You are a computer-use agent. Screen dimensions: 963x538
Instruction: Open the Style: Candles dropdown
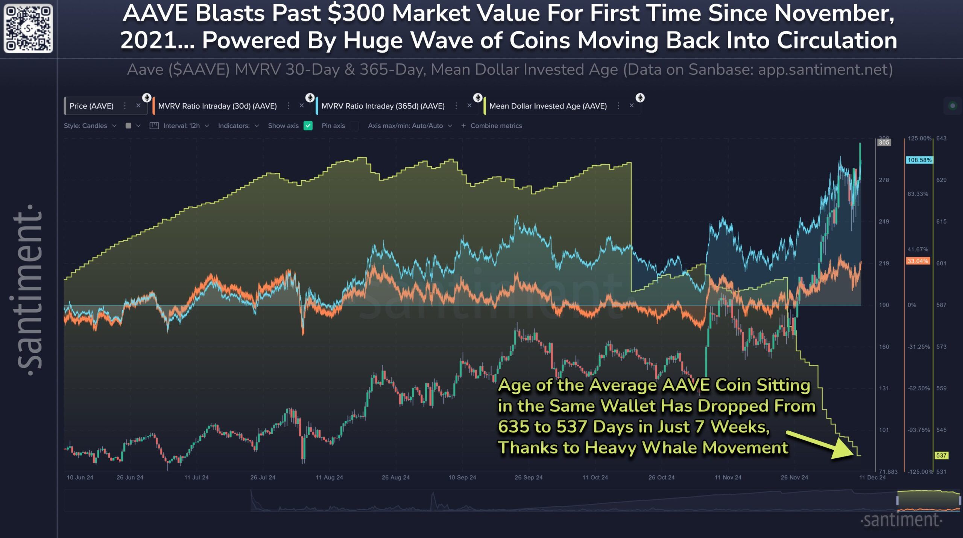[x=90, y=125]
